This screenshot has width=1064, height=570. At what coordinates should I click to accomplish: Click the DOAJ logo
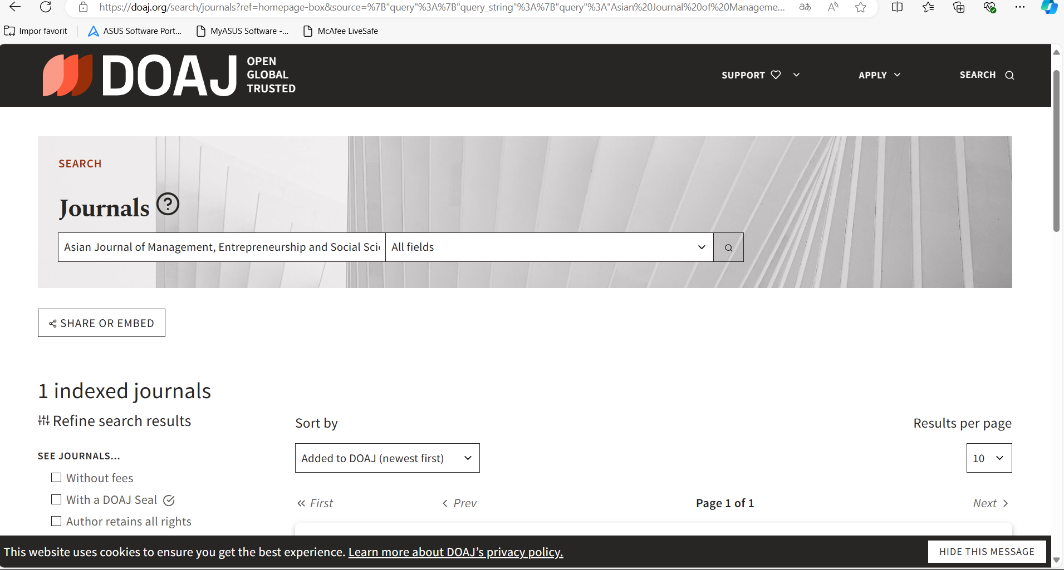coord(169,76)
